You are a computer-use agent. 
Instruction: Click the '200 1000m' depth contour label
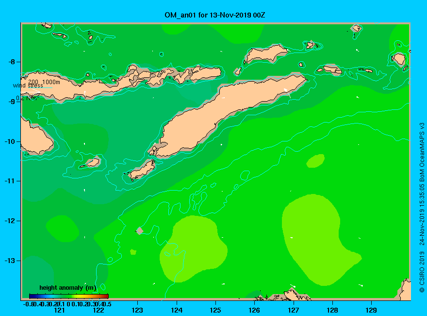44,82
